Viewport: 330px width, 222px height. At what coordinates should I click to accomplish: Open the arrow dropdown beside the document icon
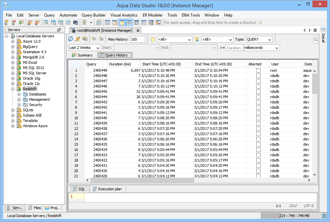pyautogui.click(x=91, y=22)
